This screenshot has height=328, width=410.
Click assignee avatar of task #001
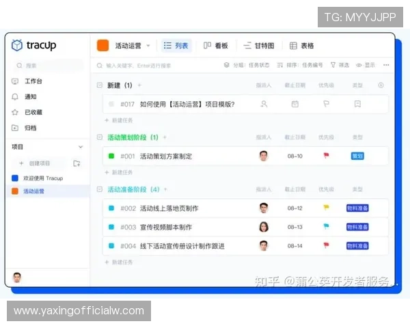click(x=264, y=156)
